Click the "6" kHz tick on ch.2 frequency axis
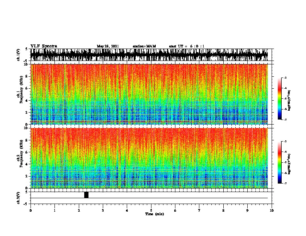 (x=27, y=152)
